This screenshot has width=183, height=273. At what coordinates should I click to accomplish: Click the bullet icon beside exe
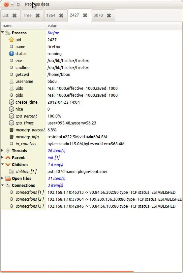[x=12, y=61]
